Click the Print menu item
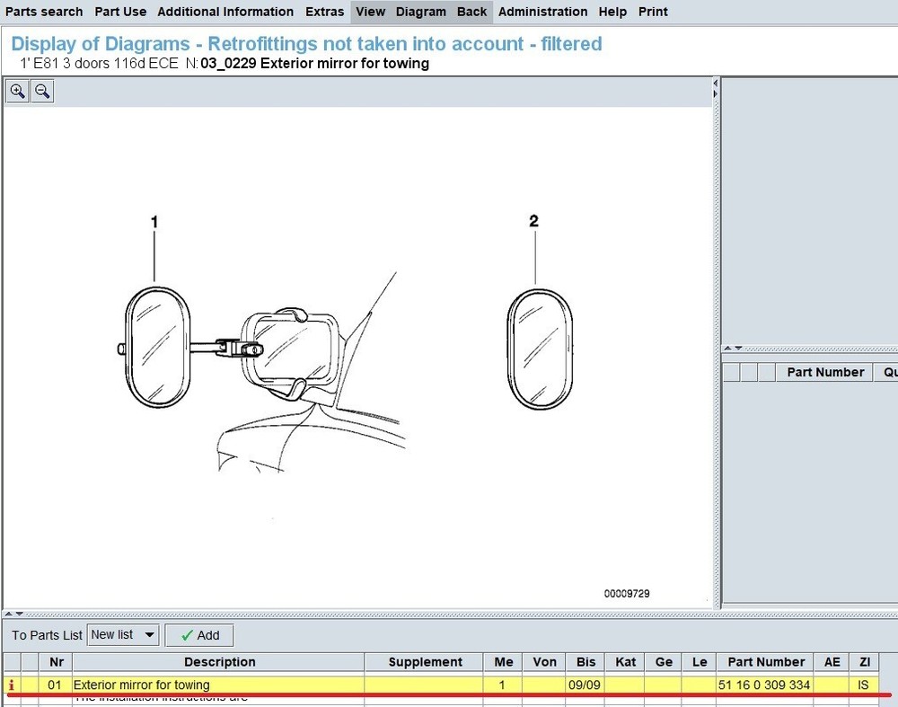This screenshot has width=898, height=707. (653, 12)
